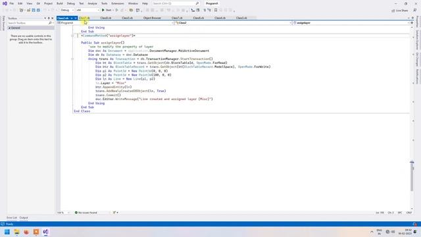
Task: Open the Analyze menu
Action: (x=92, y=3)
